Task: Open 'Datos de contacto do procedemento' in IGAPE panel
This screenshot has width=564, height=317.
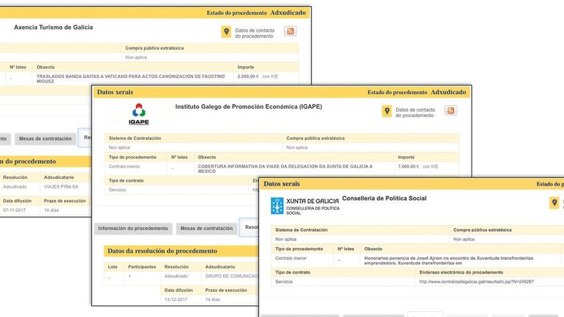Action: (415, 113)
